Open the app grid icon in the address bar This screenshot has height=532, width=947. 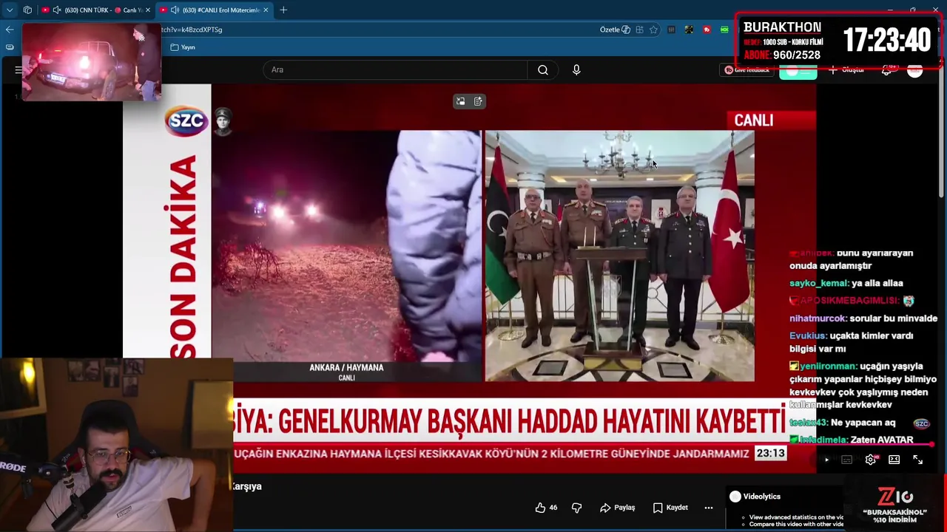click(639, 30)
